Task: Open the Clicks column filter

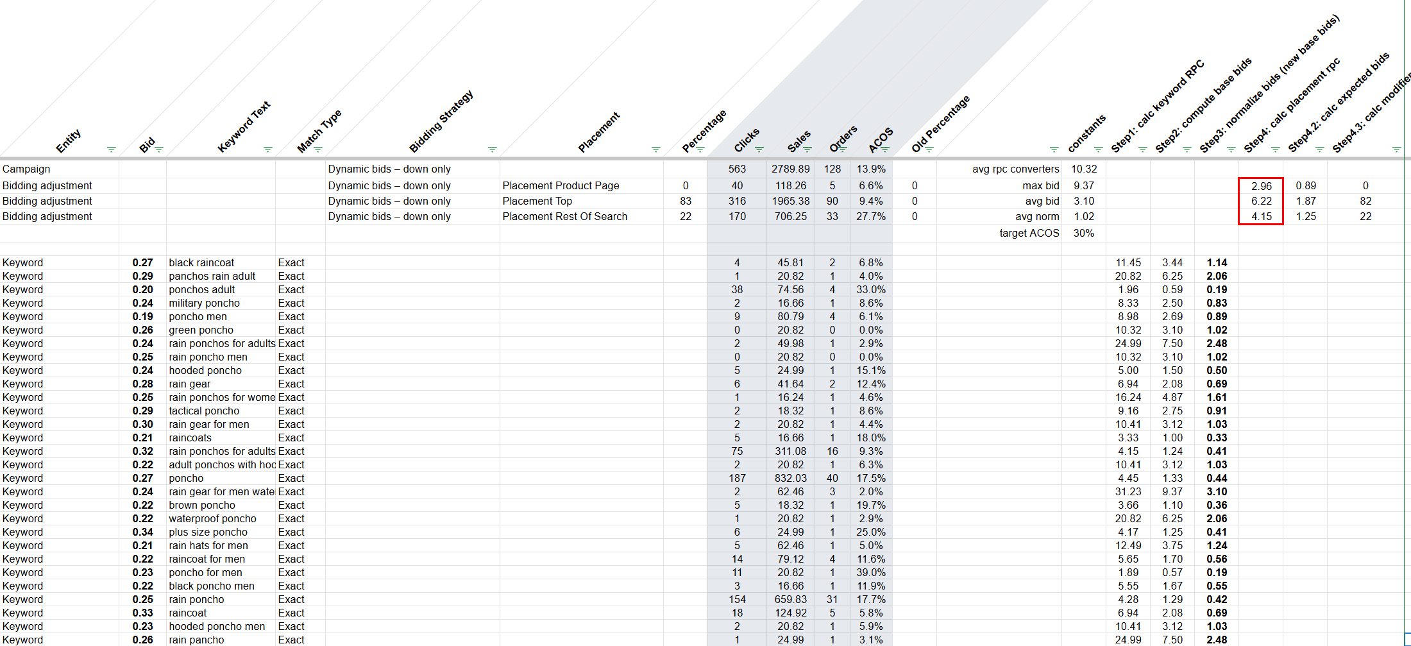Action: (x=759, y=149)
